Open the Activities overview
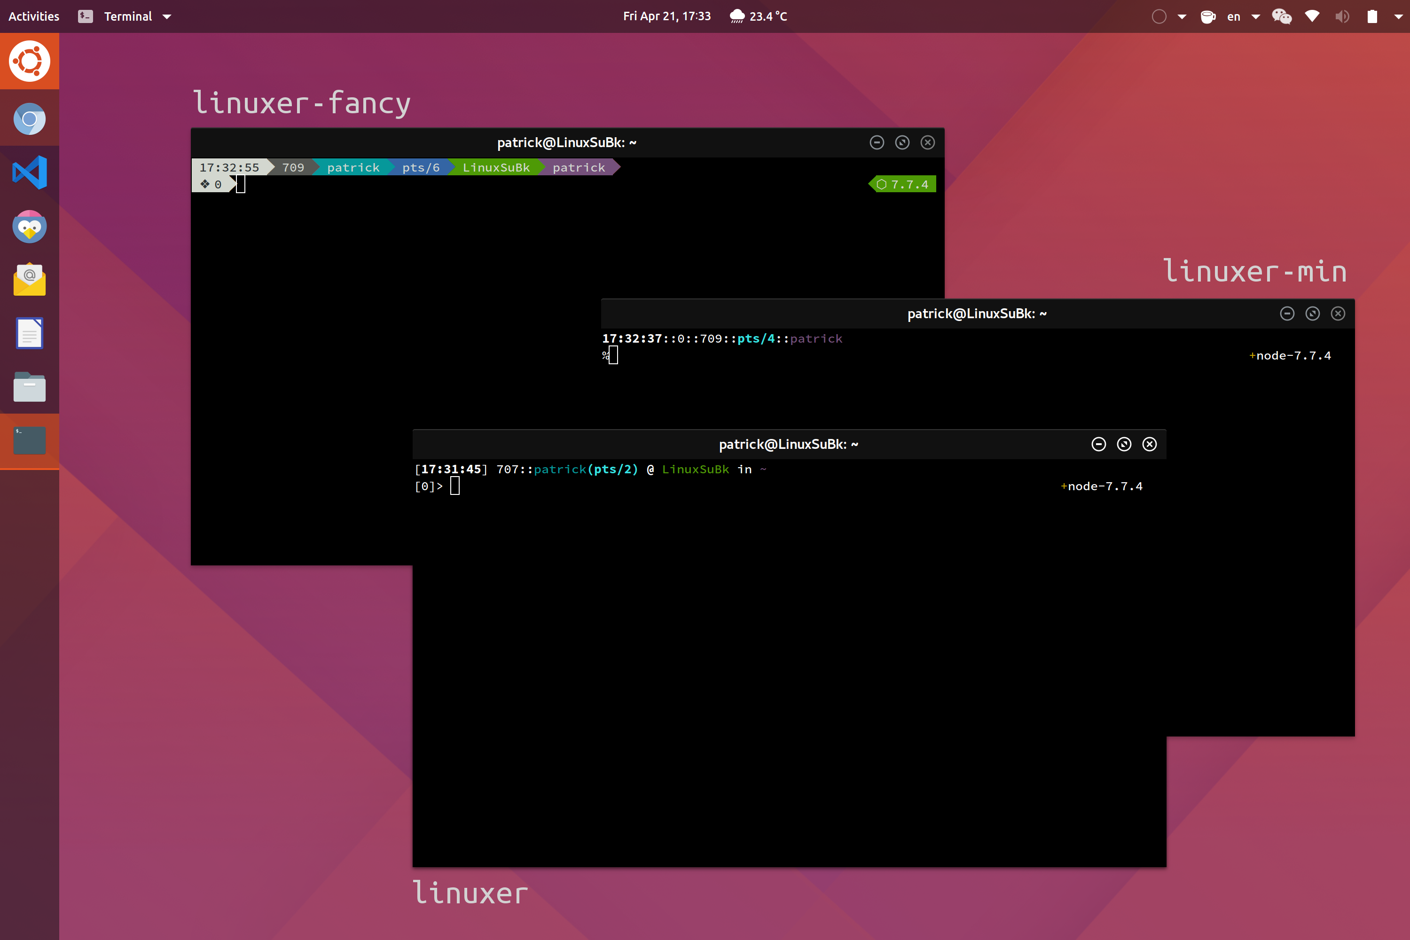Screen dimensions: 1410x940 33,16
